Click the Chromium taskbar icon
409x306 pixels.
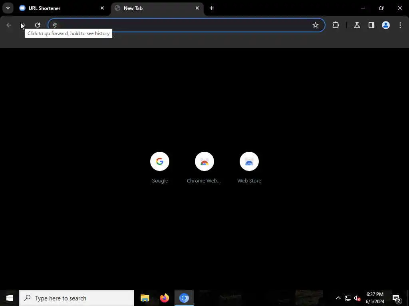pyautogui.click(x=184, y=298)
